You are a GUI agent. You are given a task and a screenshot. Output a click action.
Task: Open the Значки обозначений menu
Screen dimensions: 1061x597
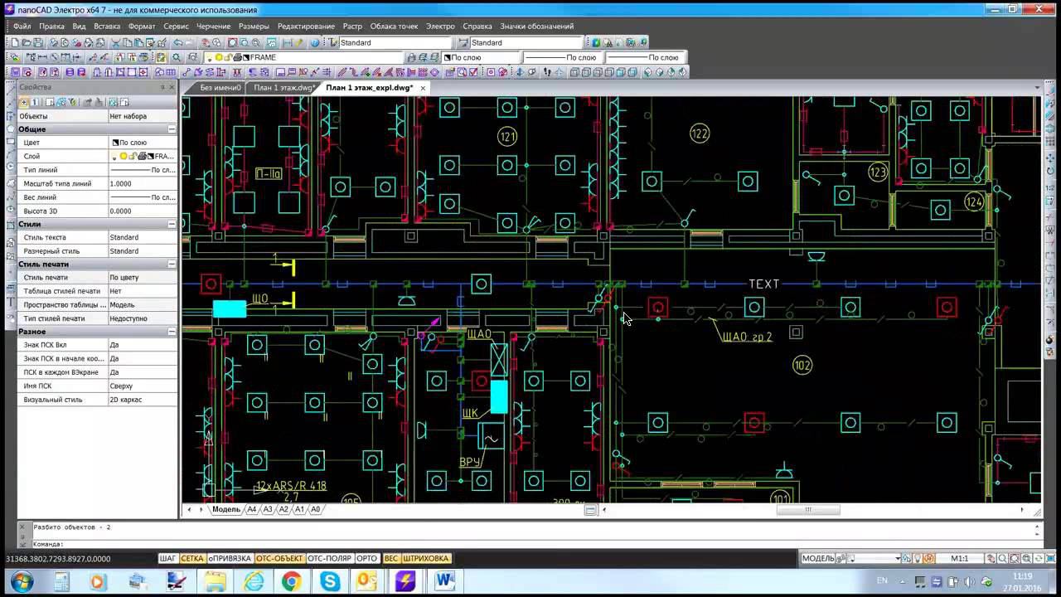click(536, 27)
